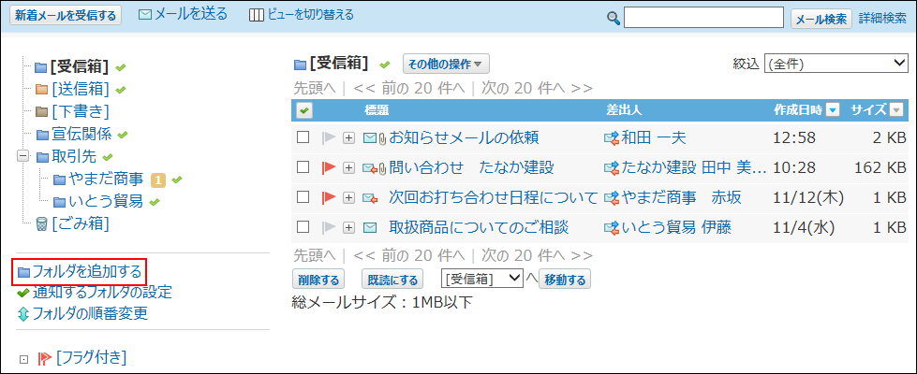Toggle the gray flag on お知らせメールの依頼
917x374 pixels.
tap(329, 138)
